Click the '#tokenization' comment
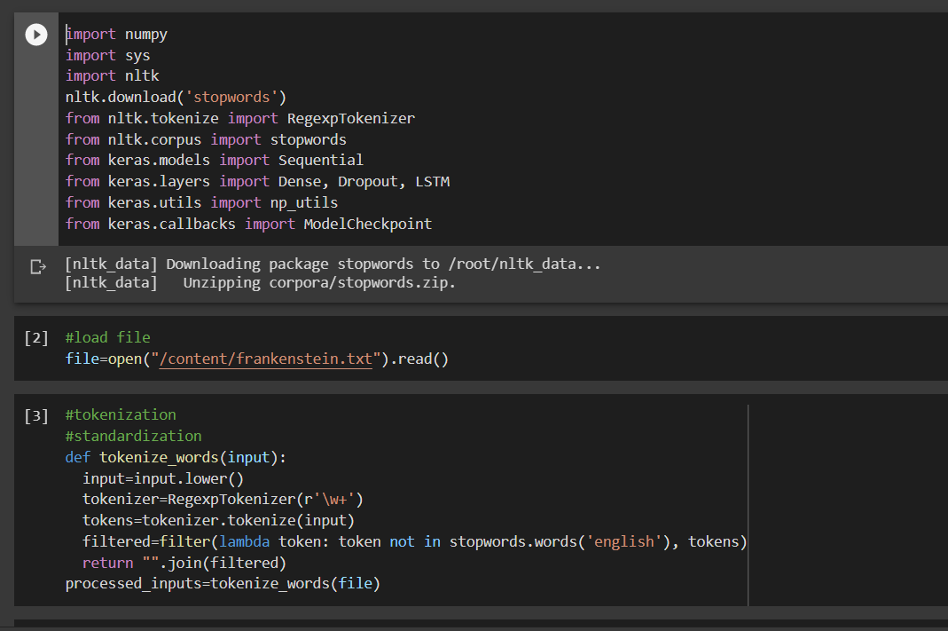The height and width of the screenshot is (631, 948). (x=121, y=415)
